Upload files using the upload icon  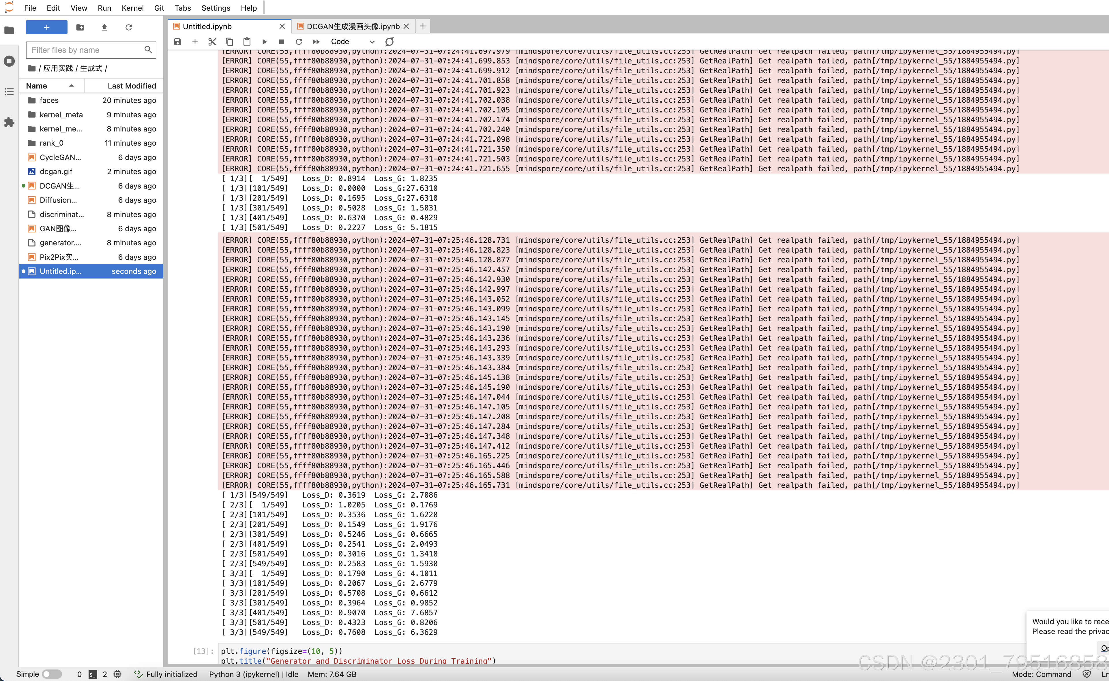104,27
